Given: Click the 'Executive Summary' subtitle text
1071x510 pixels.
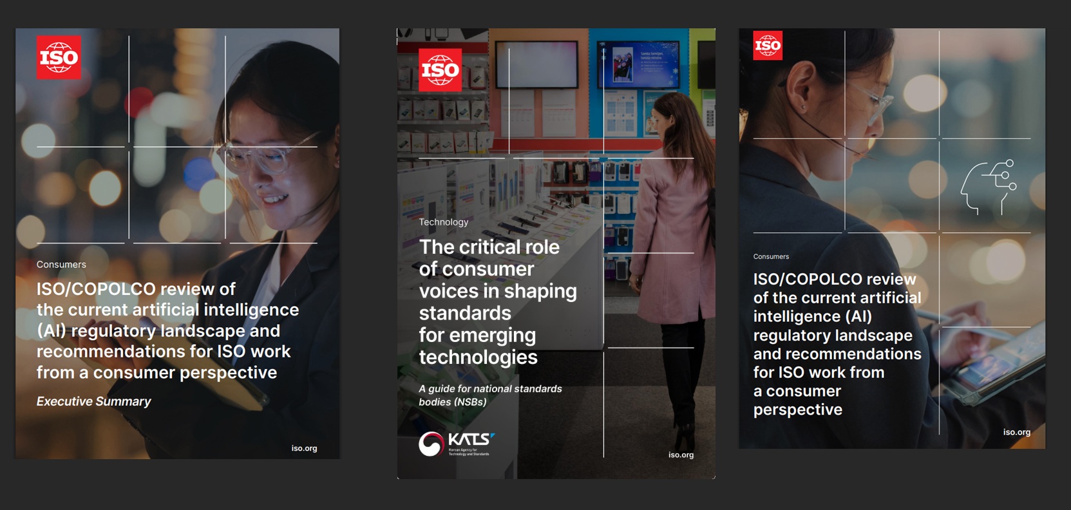Looking at the screenshot, I should click(x=93, y=401).
